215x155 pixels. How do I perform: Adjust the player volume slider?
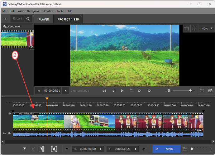click(x=184, y=91)
